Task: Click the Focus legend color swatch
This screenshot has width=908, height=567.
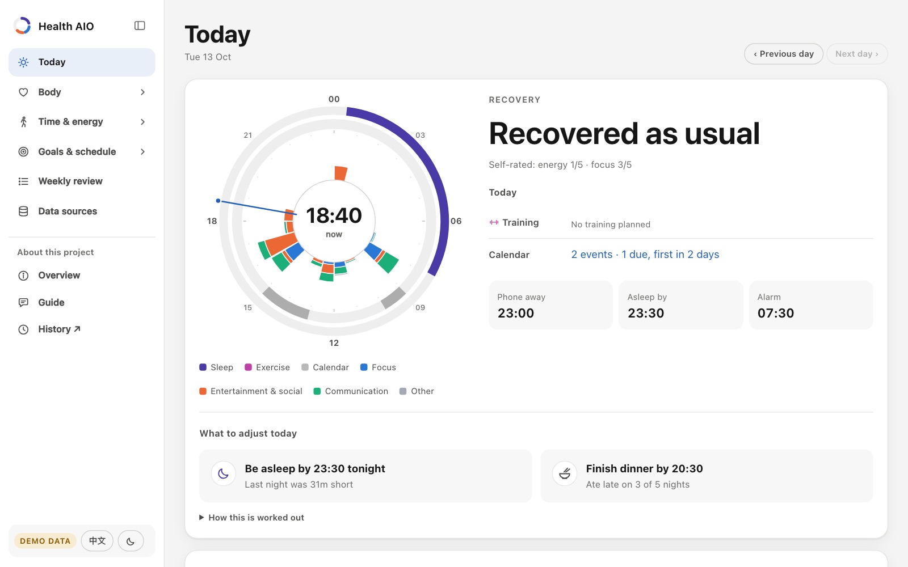Action: (x=364, y=367)
